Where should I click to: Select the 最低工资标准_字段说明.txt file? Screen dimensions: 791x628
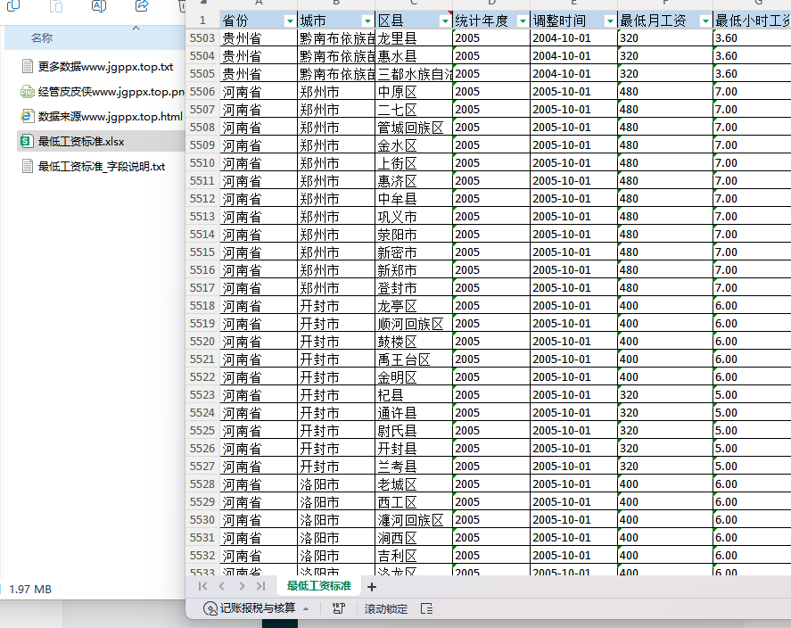(102, 167)
